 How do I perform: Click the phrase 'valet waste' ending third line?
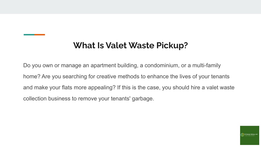point(220,88)
